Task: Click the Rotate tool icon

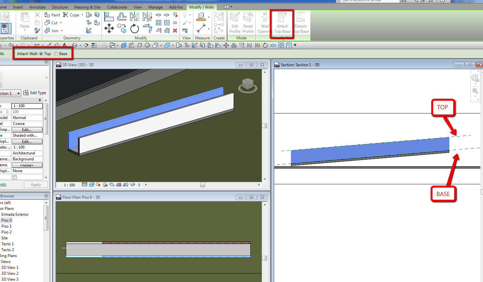Action: pos(134,29)
